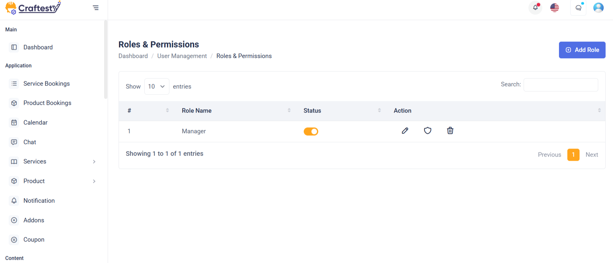
Task: Follow the Dashboard breadcrumb link
Action: click(x=133, y=56)
